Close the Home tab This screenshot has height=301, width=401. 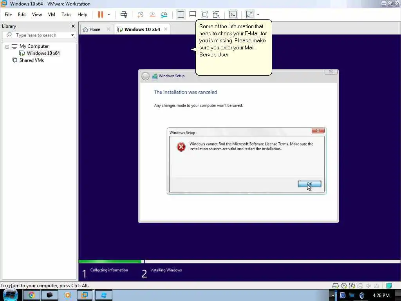pyautogui.click(x=108, y=29)
